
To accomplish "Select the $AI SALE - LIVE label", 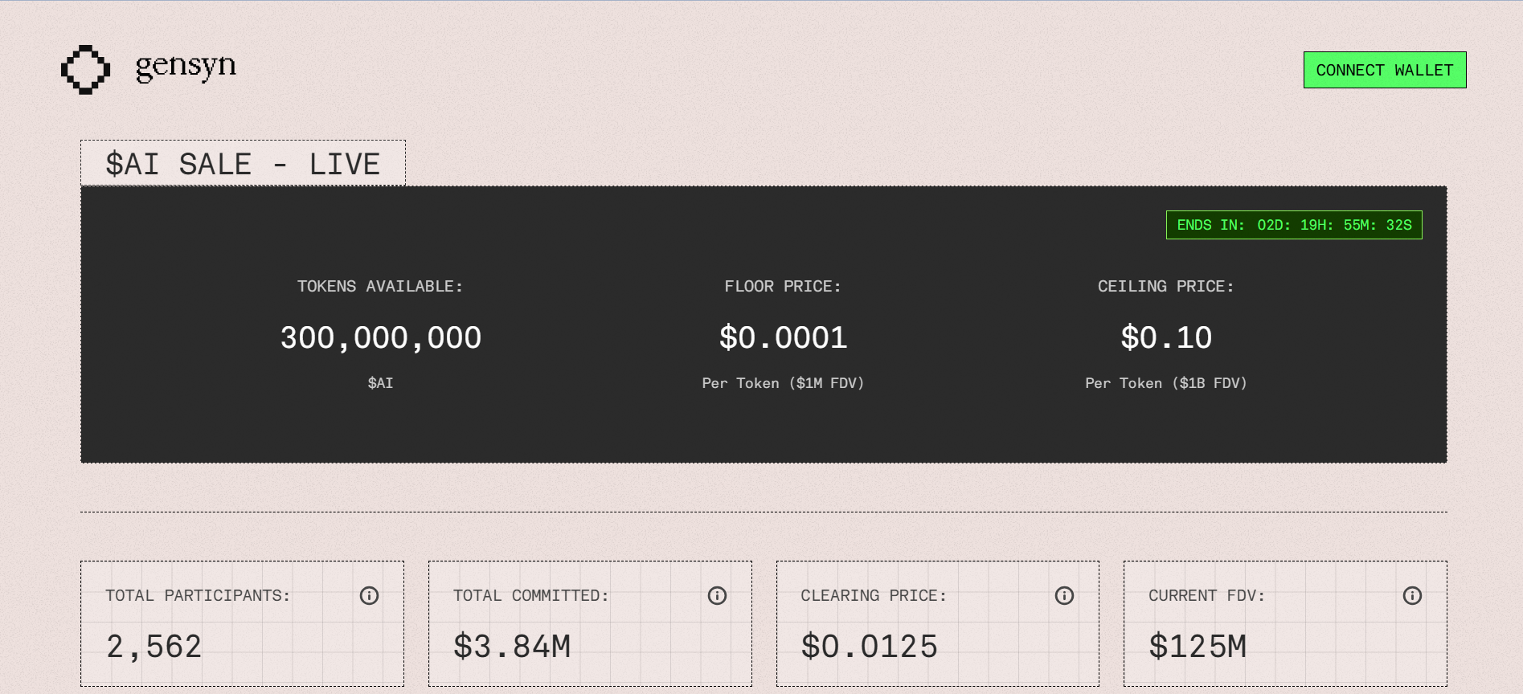I will pyautogui.click(x=243, y=163).
